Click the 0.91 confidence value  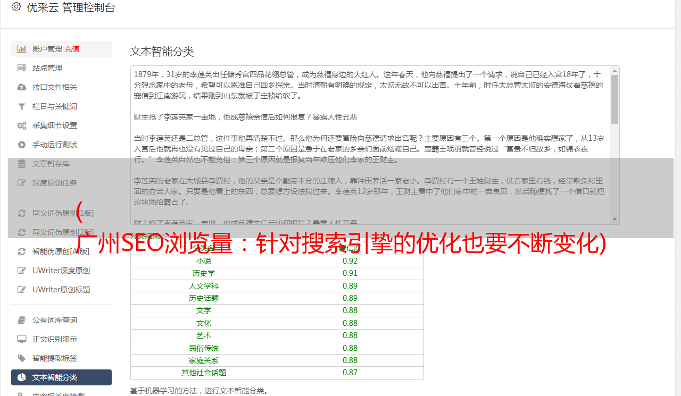350,273
